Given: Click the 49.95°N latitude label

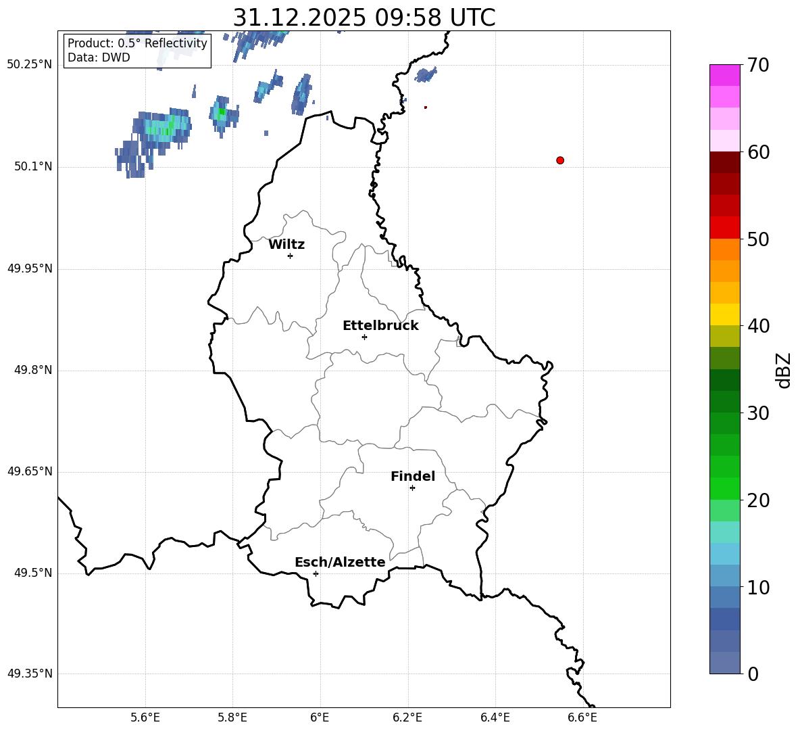Looking at the screenshot, I should [x=30, y=268].
